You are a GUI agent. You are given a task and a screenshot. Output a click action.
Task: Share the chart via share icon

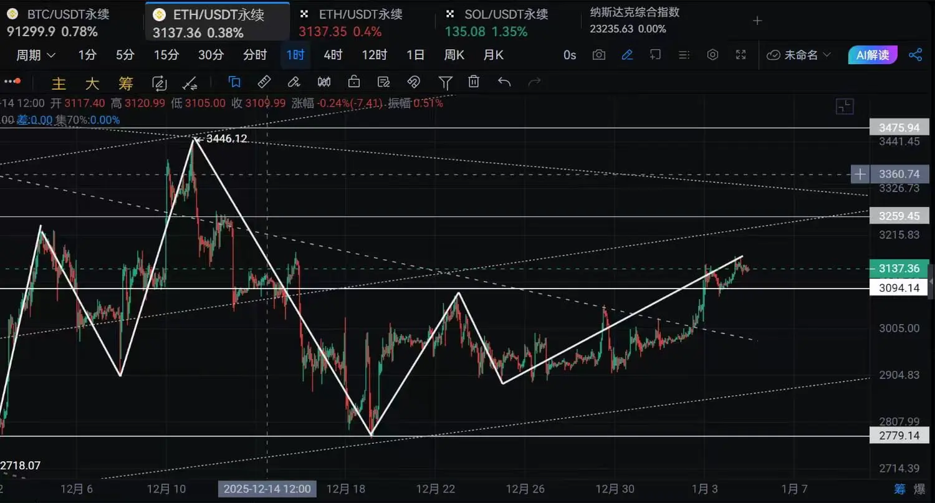(916, 55)
